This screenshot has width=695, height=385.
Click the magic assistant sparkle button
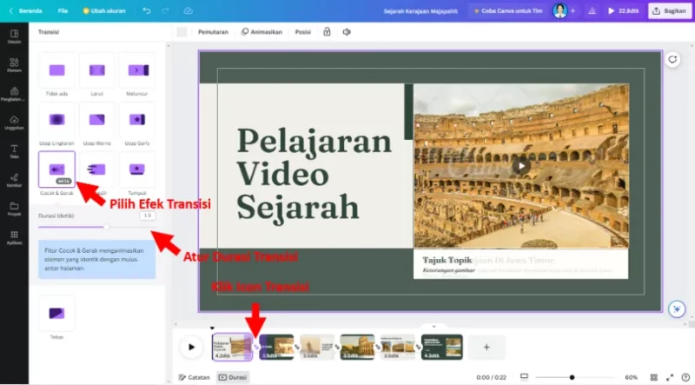[677, 309]
